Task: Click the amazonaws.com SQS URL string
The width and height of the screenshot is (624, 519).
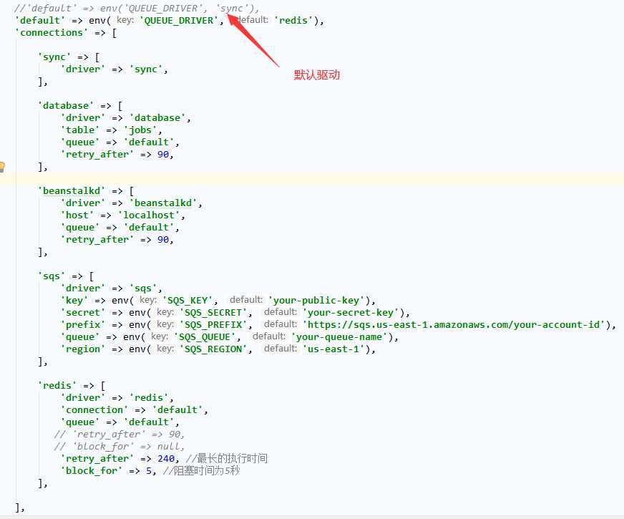Action: (x=454, y=325)
